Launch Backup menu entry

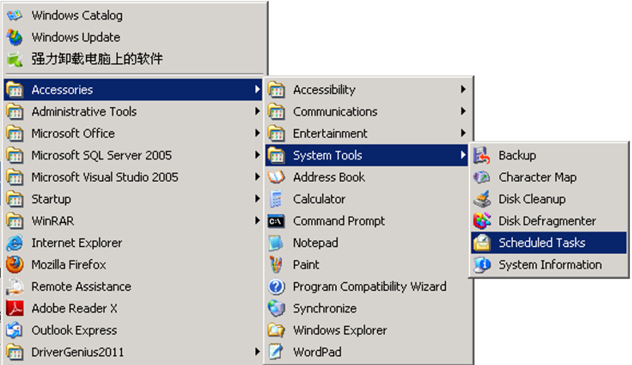click(549, 155)
